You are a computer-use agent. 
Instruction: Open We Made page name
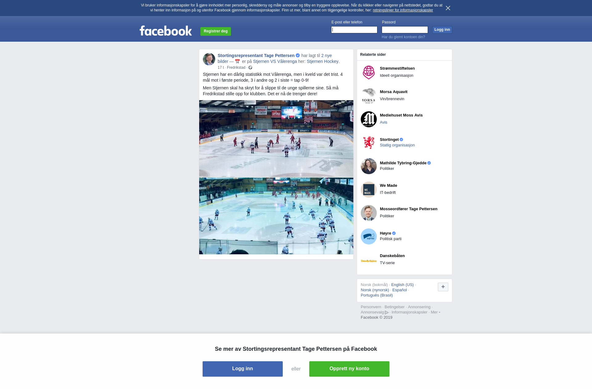click(388, 186)
